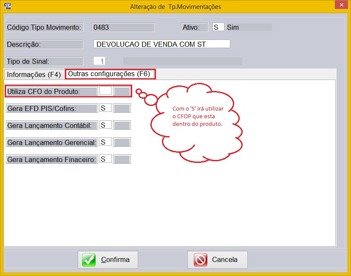Click the green checkmark Confirma icon
351x276 pixels.
point(89,259)
